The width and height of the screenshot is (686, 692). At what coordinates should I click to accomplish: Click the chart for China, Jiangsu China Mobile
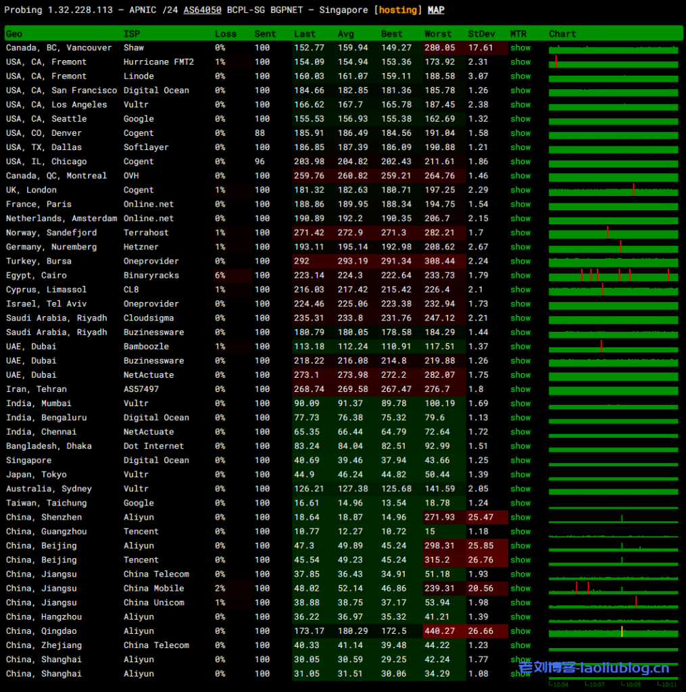coord(613,588)
